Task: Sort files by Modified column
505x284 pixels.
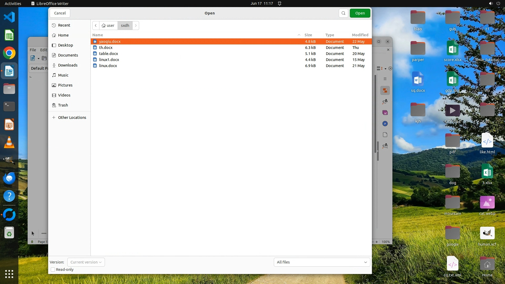Action: (x=360, y=35)
